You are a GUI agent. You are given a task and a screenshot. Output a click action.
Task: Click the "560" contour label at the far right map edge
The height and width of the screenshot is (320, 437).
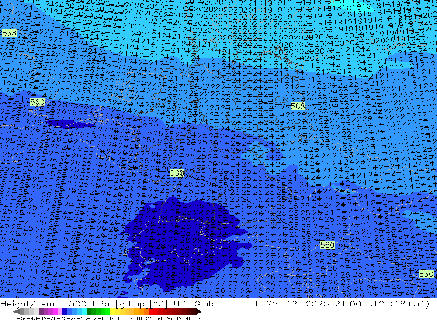tap(426, 274)
